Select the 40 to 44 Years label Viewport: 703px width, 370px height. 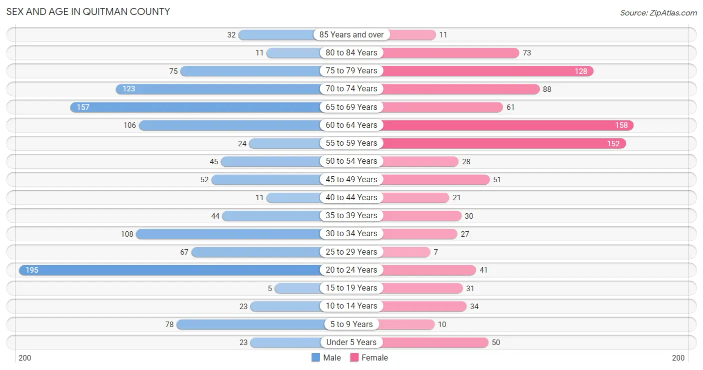351,198
